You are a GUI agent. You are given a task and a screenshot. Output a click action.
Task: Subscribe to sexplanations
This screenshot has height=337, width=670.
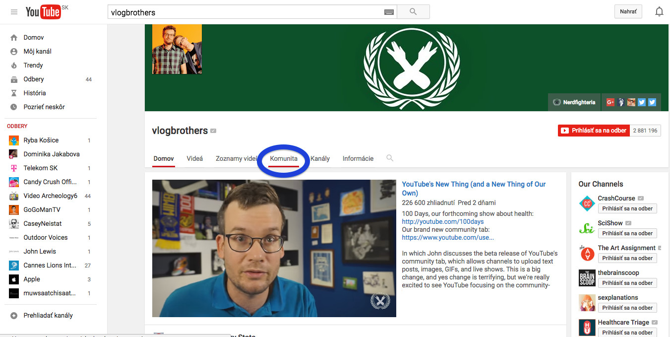(x=627, y=308)
